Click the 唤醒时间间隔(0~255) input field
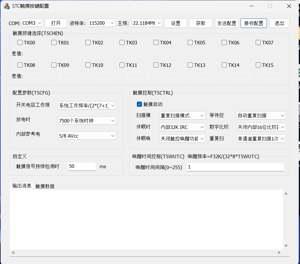This screenshot has height=264, width=300. (235, 167)
